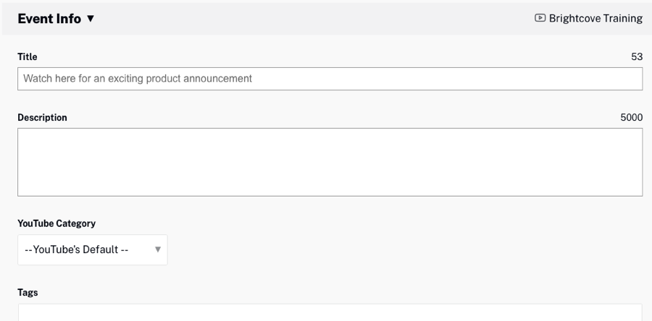Click the Title field label
The height and width of the screenshot is (321, 652).
[x=28, y=57]
